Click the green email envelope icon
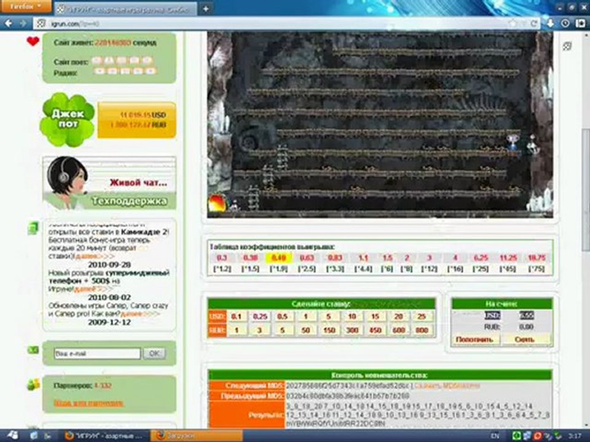The width and height of the screenshot is (590, 442). tap(33, 349)
